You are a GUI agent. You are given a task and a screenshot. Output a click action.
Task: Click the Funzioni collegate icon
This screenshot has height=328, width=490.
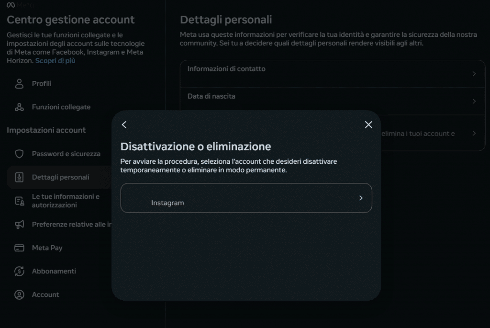point(19,107)
